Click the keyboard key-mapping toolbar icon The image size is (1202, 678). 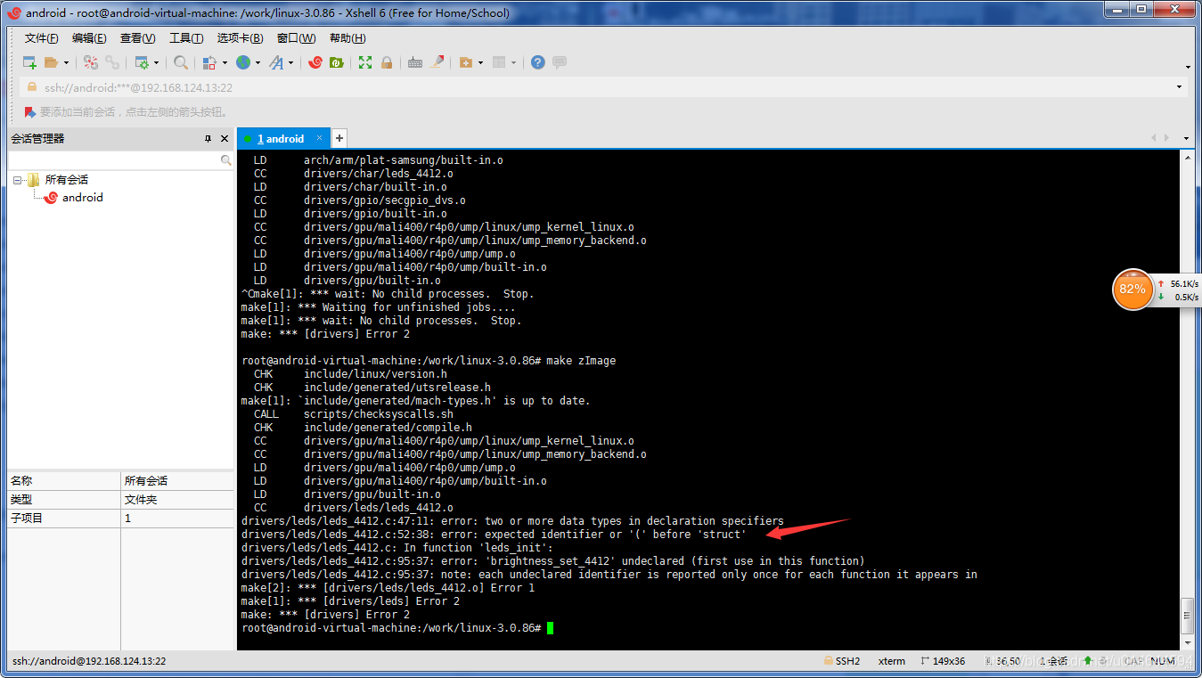(x=415, y=62)
